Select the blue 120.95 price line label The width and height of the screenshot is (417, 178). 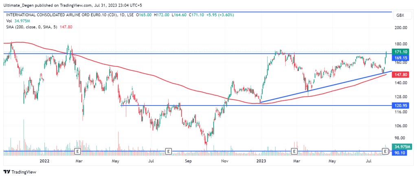coord(401,105)
